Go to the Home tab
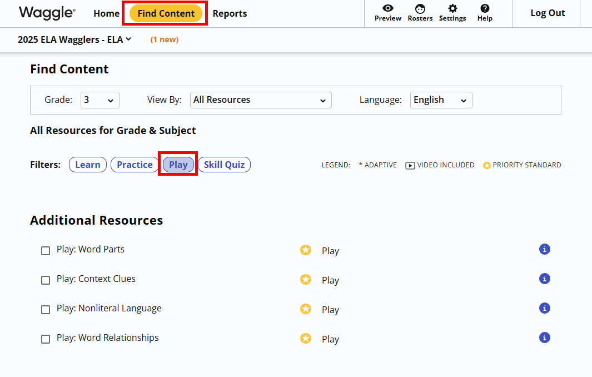 point(107,13)
